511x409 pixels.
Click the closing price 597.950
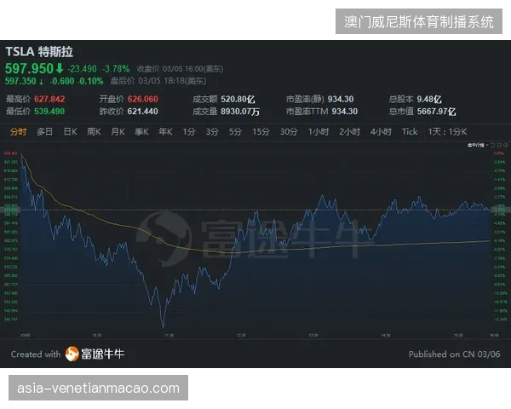coord(29,68)
